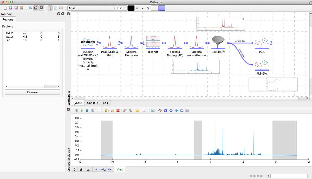Click the red spectrum thumbnail above Reclassify
Image resolution: width=312 pixels, height=179 pixels.
221,23
